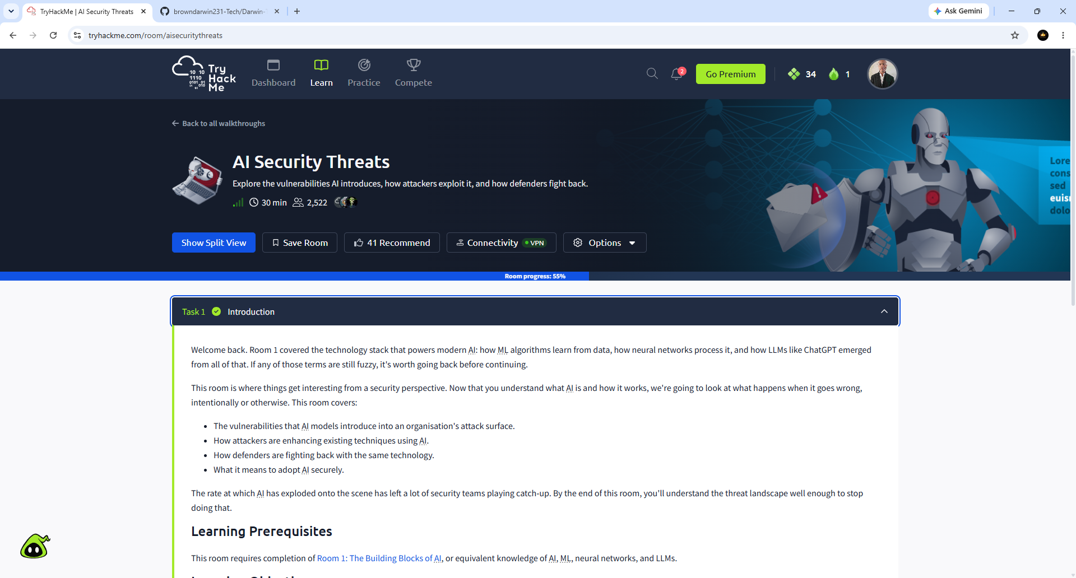Bookmark this page with star icon
Screen dimensions: 1076x578
tap(1015, 35)
